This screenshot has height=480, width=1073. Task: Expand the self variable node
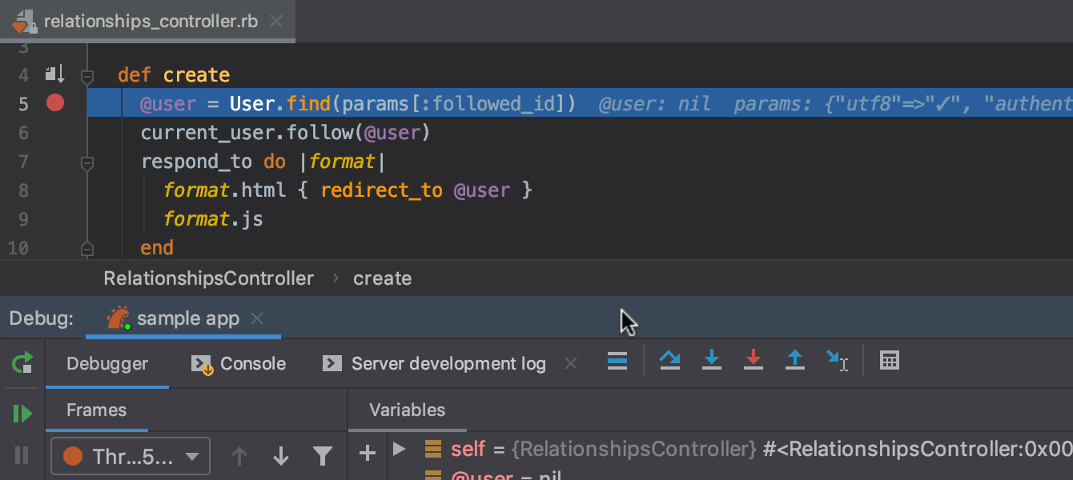coord(400,449)
